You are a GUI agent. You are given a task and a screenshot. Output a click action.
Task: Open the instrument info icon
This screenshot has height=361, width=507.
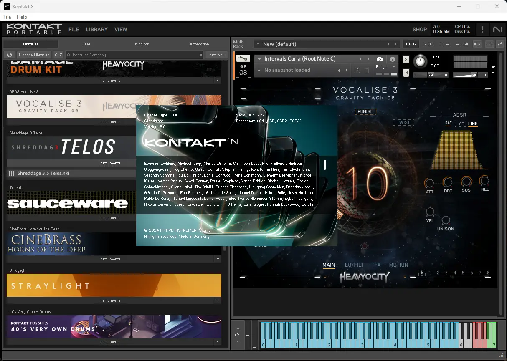click(x=393, y=59)
